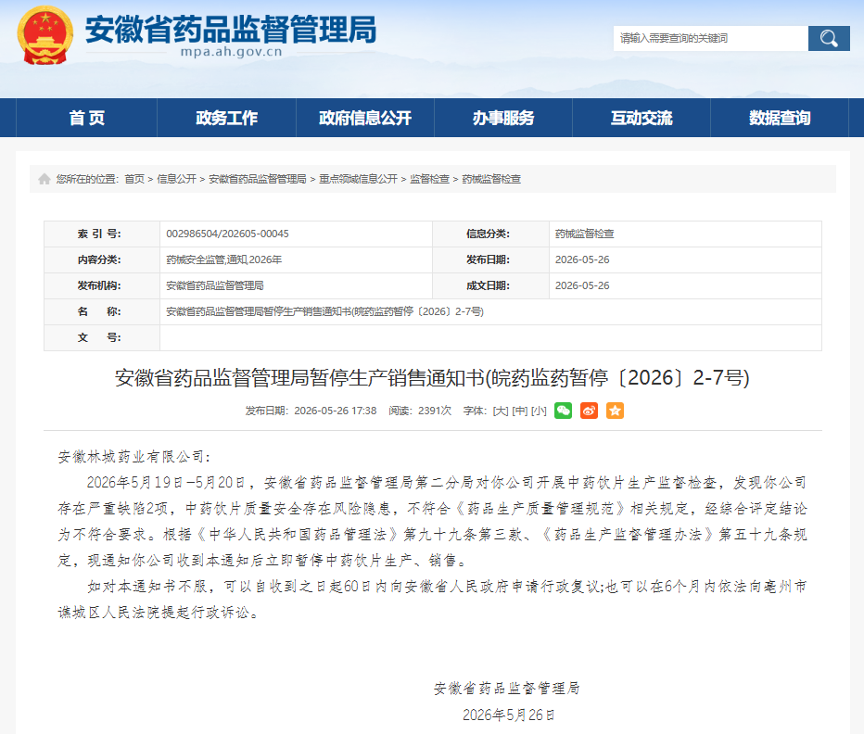Focus the keyword search input field
This screenshot has width=864, height=734.
711,39
